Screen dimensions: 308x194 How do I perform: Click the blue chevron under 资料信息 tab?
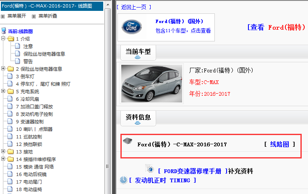pyautogui.click(x=138, y=123)
